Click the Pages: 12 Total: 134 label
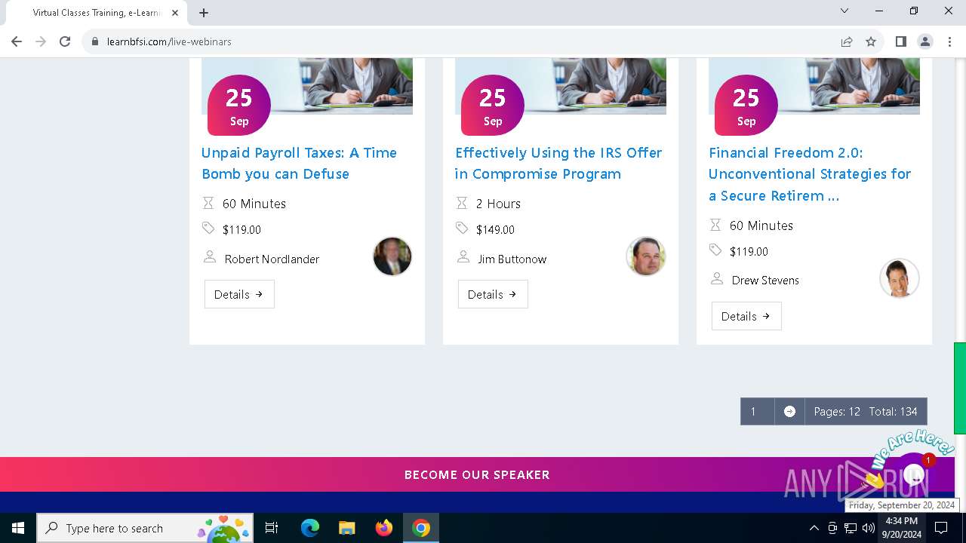This screenshot has height=543, width=966. [x=866, y=412]
